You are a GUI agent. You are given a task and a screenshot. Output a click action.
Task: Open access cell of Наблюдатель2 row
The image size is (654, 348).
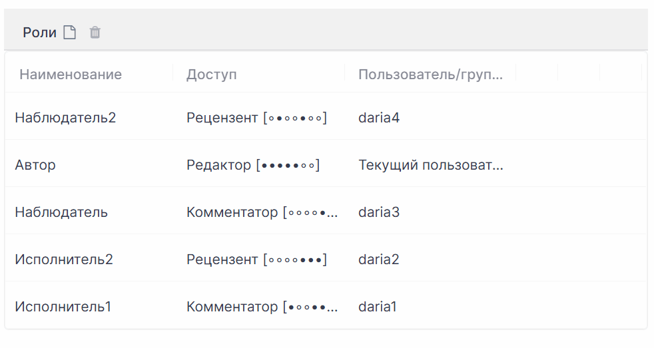(x=257, y=118)
